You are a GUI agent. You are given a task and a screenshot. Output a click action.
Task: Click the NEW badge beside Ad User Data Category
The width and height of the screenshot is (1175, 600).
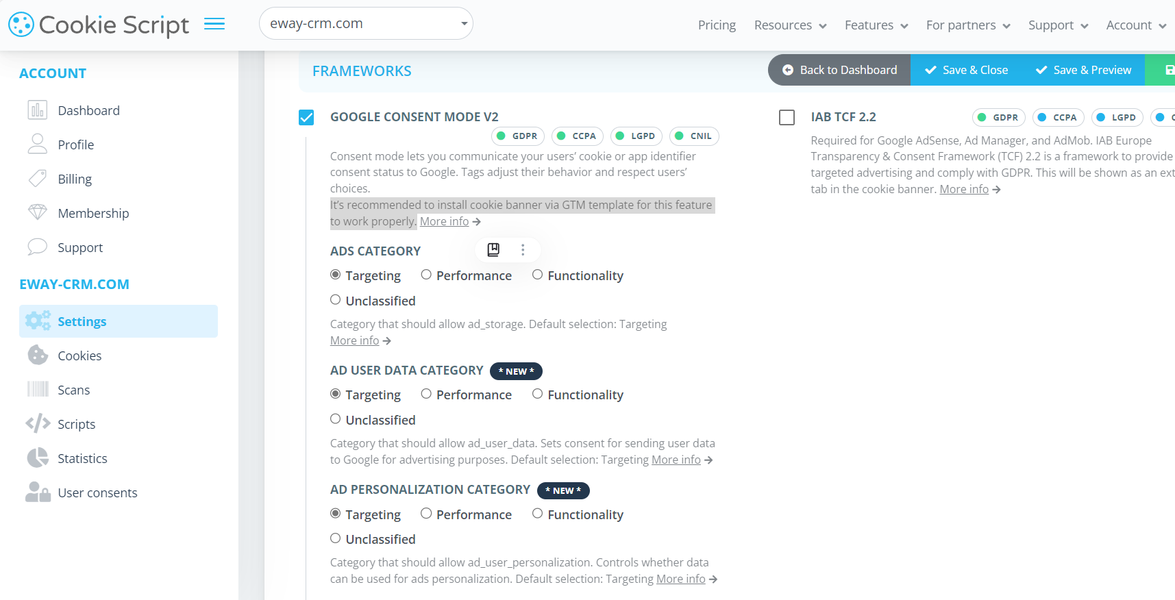[516, 371]
